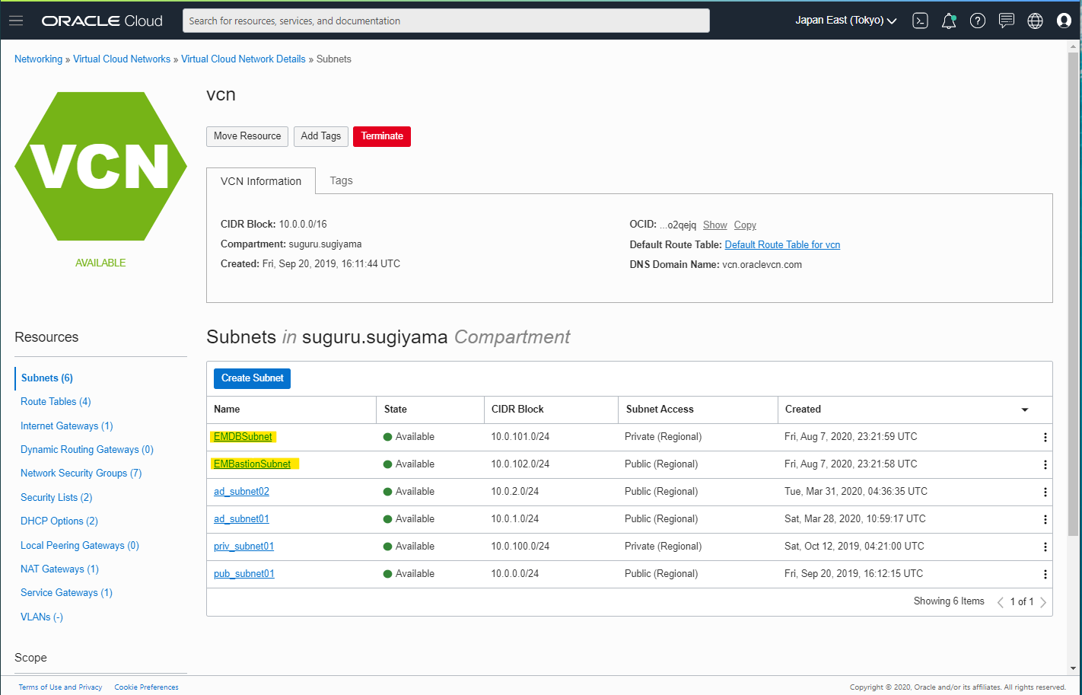Open the feedback chat icon
The height and width of the screenshot is (695, 1082).
[1006, 21]
